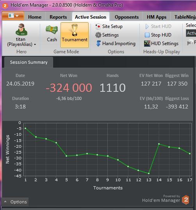Screen dimensions: 196x210
Task: Click the EV Net Won value 127 217
Action: click(151, 84)
